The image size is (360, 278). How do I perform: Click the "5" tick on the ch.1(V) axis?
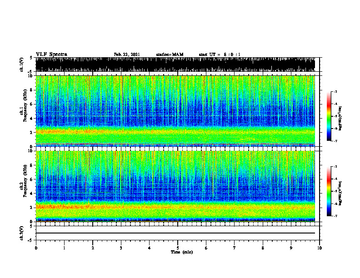coord(31,58)
